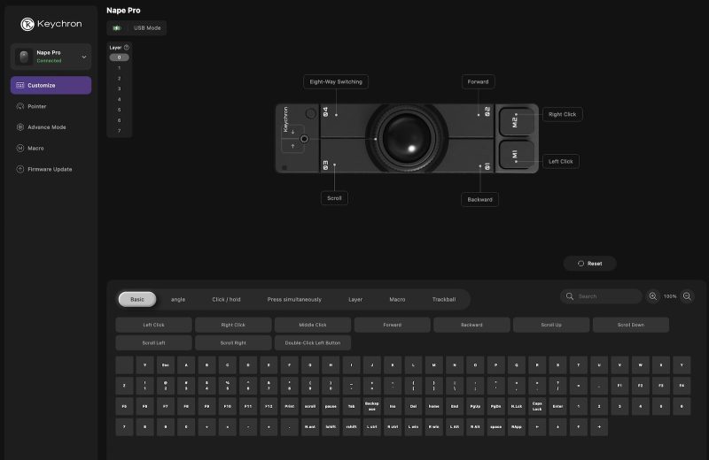Assign Scroll Left action
The height and width of the screenshot is (460, 709).
[153, 343]
